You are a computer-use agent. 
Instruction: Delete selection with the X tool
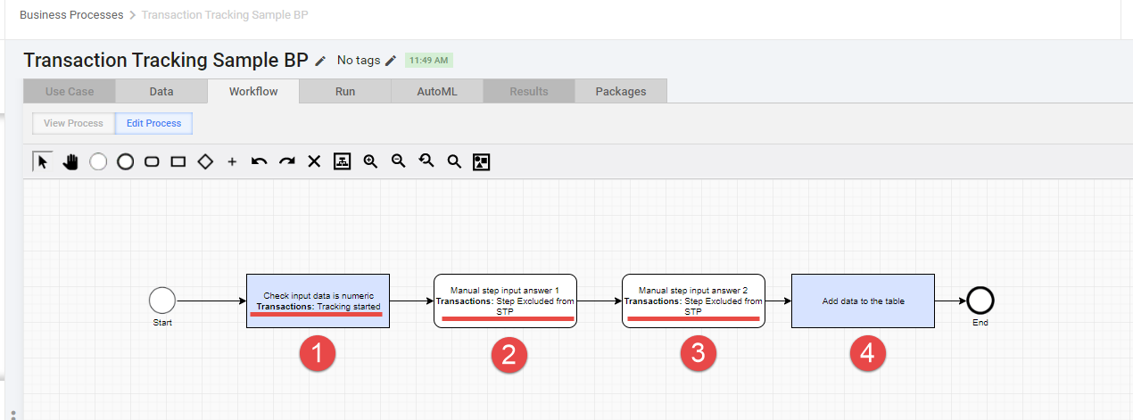314,161
